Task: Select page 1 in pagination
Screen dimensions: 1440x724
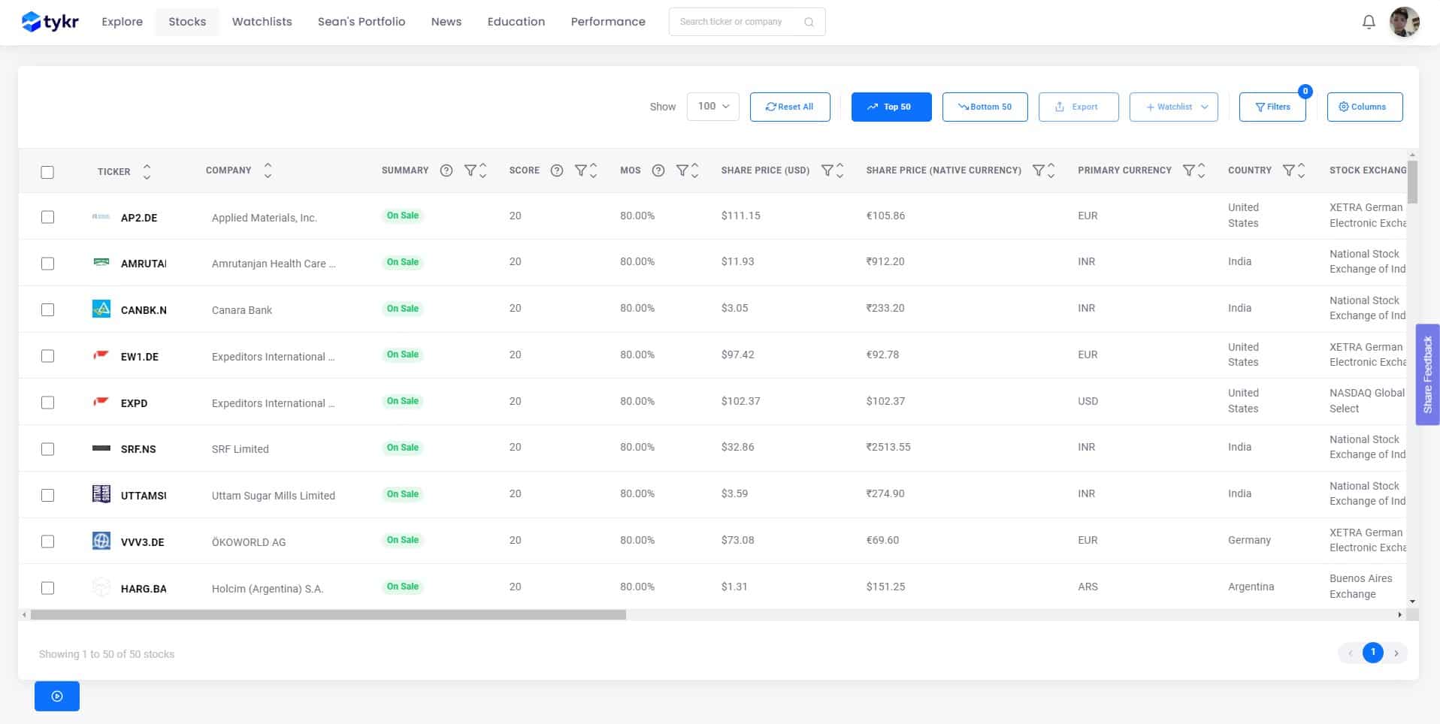Action: click(1373, 653)
